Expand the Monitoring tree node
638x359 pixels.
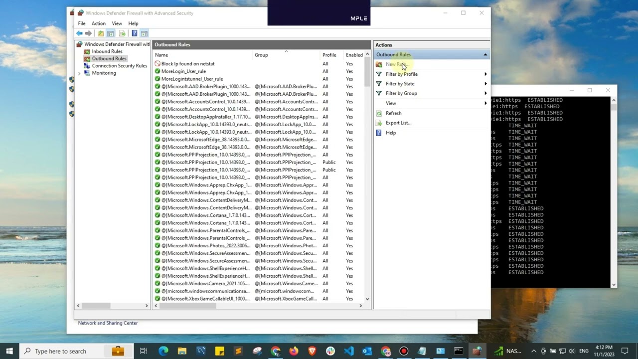(79, 73)
